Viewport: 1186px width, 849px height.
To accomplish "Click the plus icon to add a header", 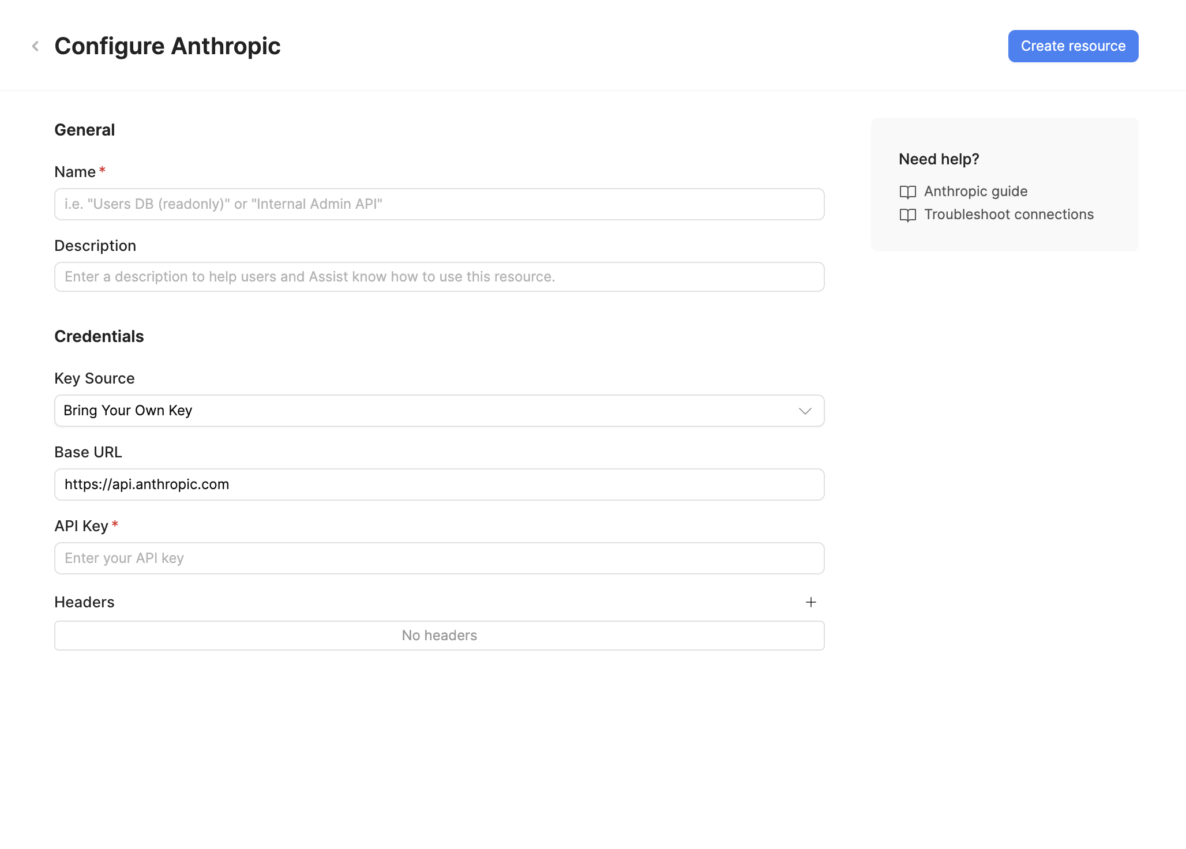I will pos(811,602).
